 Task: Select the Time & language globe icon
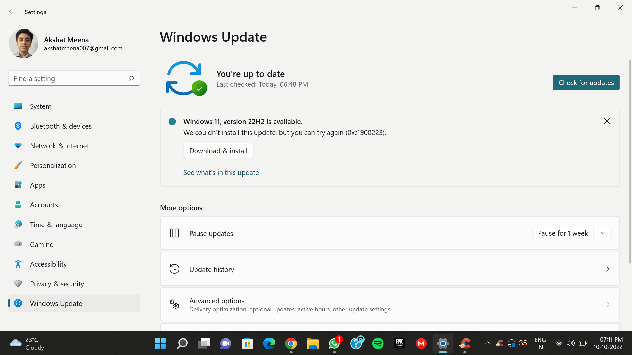tap(18, 224)
